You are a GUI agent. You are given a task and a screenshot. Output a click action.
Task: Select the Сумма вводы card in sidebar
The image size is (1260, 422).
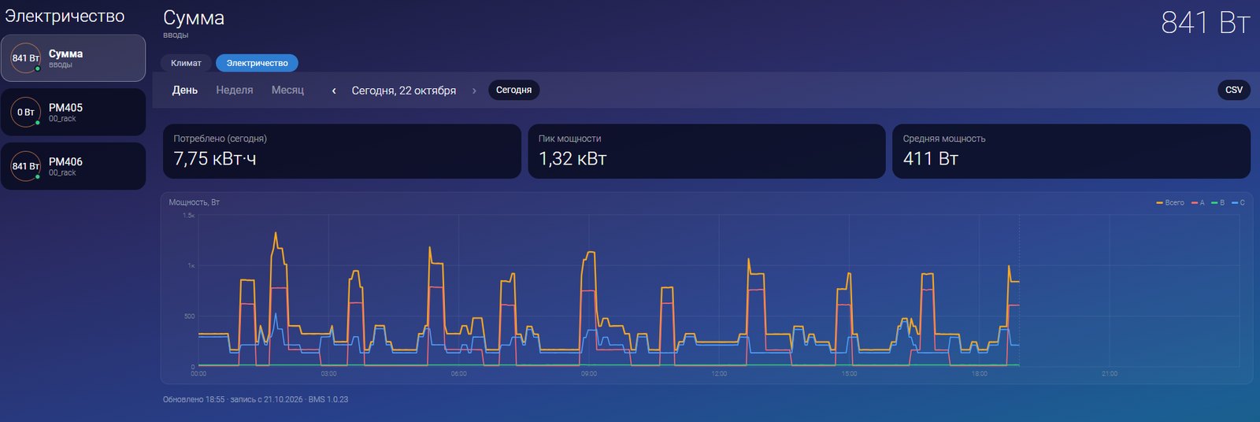73,57
